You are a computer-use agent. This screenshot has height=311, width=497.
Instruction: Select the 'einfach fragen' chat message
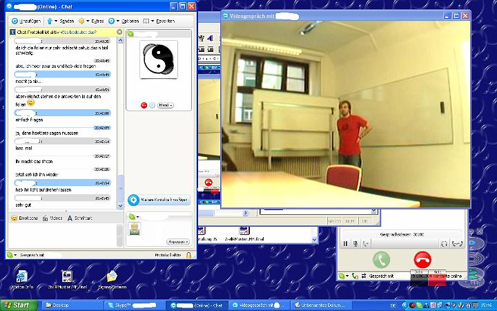coord(29,120)
